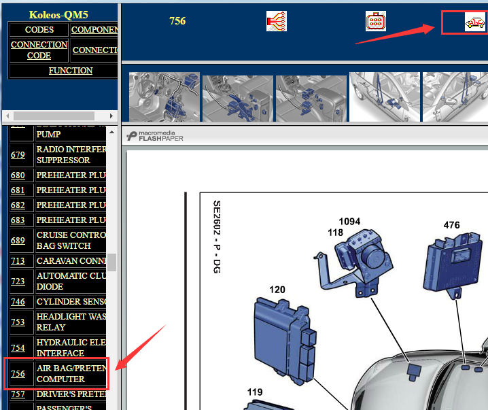Click component 476 in the diagram

click(453, 264)
